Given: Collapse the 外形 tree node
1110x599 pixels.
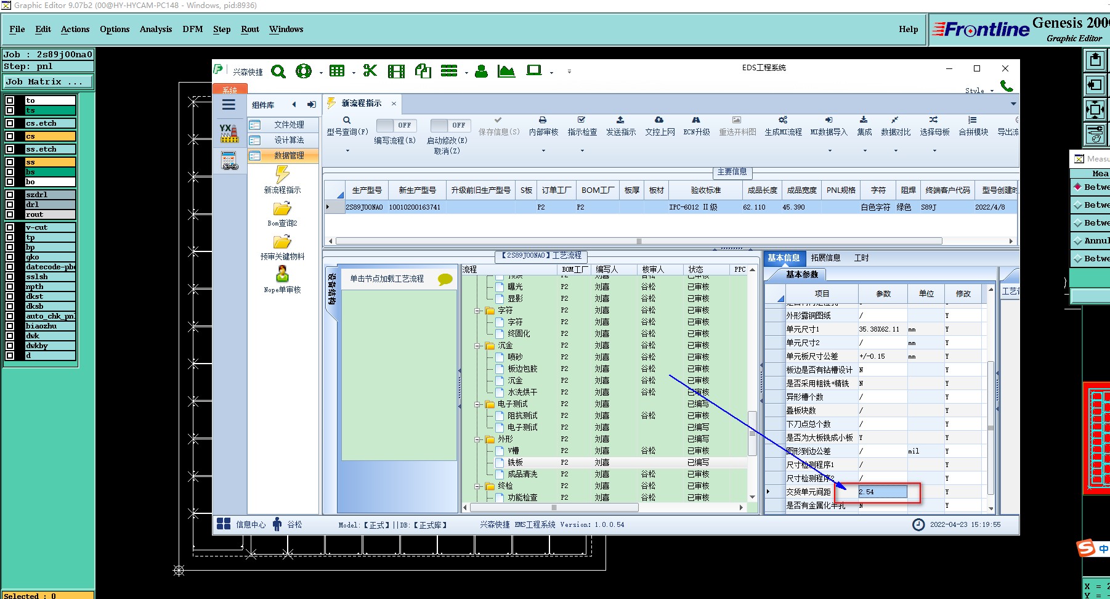Looking at the screenshot, I should click(478, 439).
